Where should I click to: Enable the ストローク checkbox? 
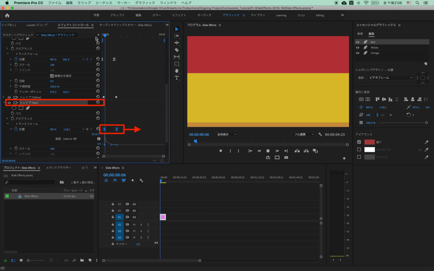[359, 149]
